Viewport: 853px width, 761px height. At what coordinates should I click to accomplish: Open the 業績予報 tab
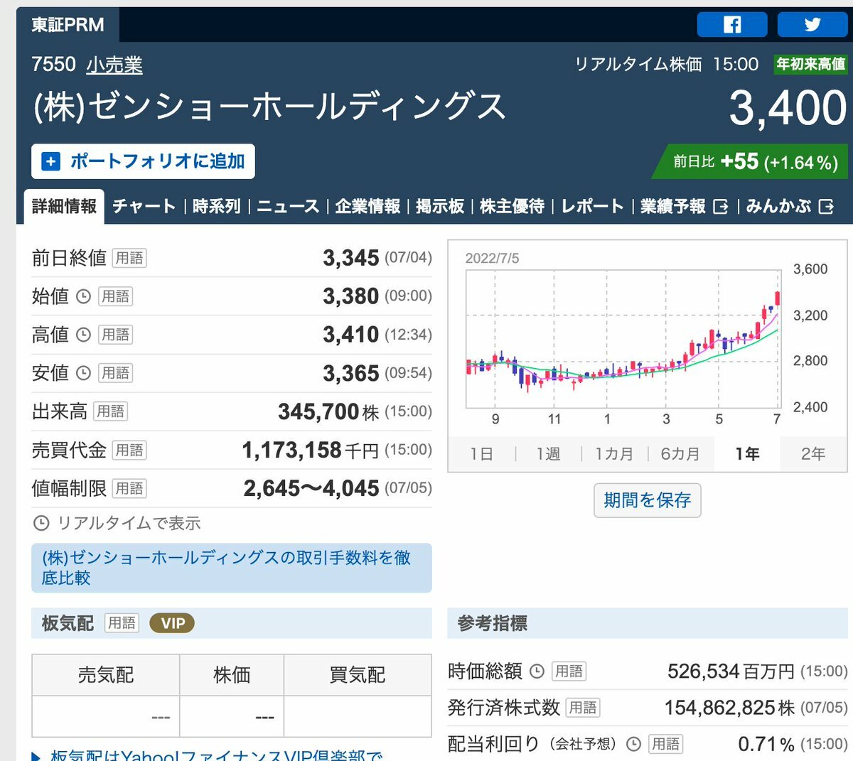click(673, 207)
